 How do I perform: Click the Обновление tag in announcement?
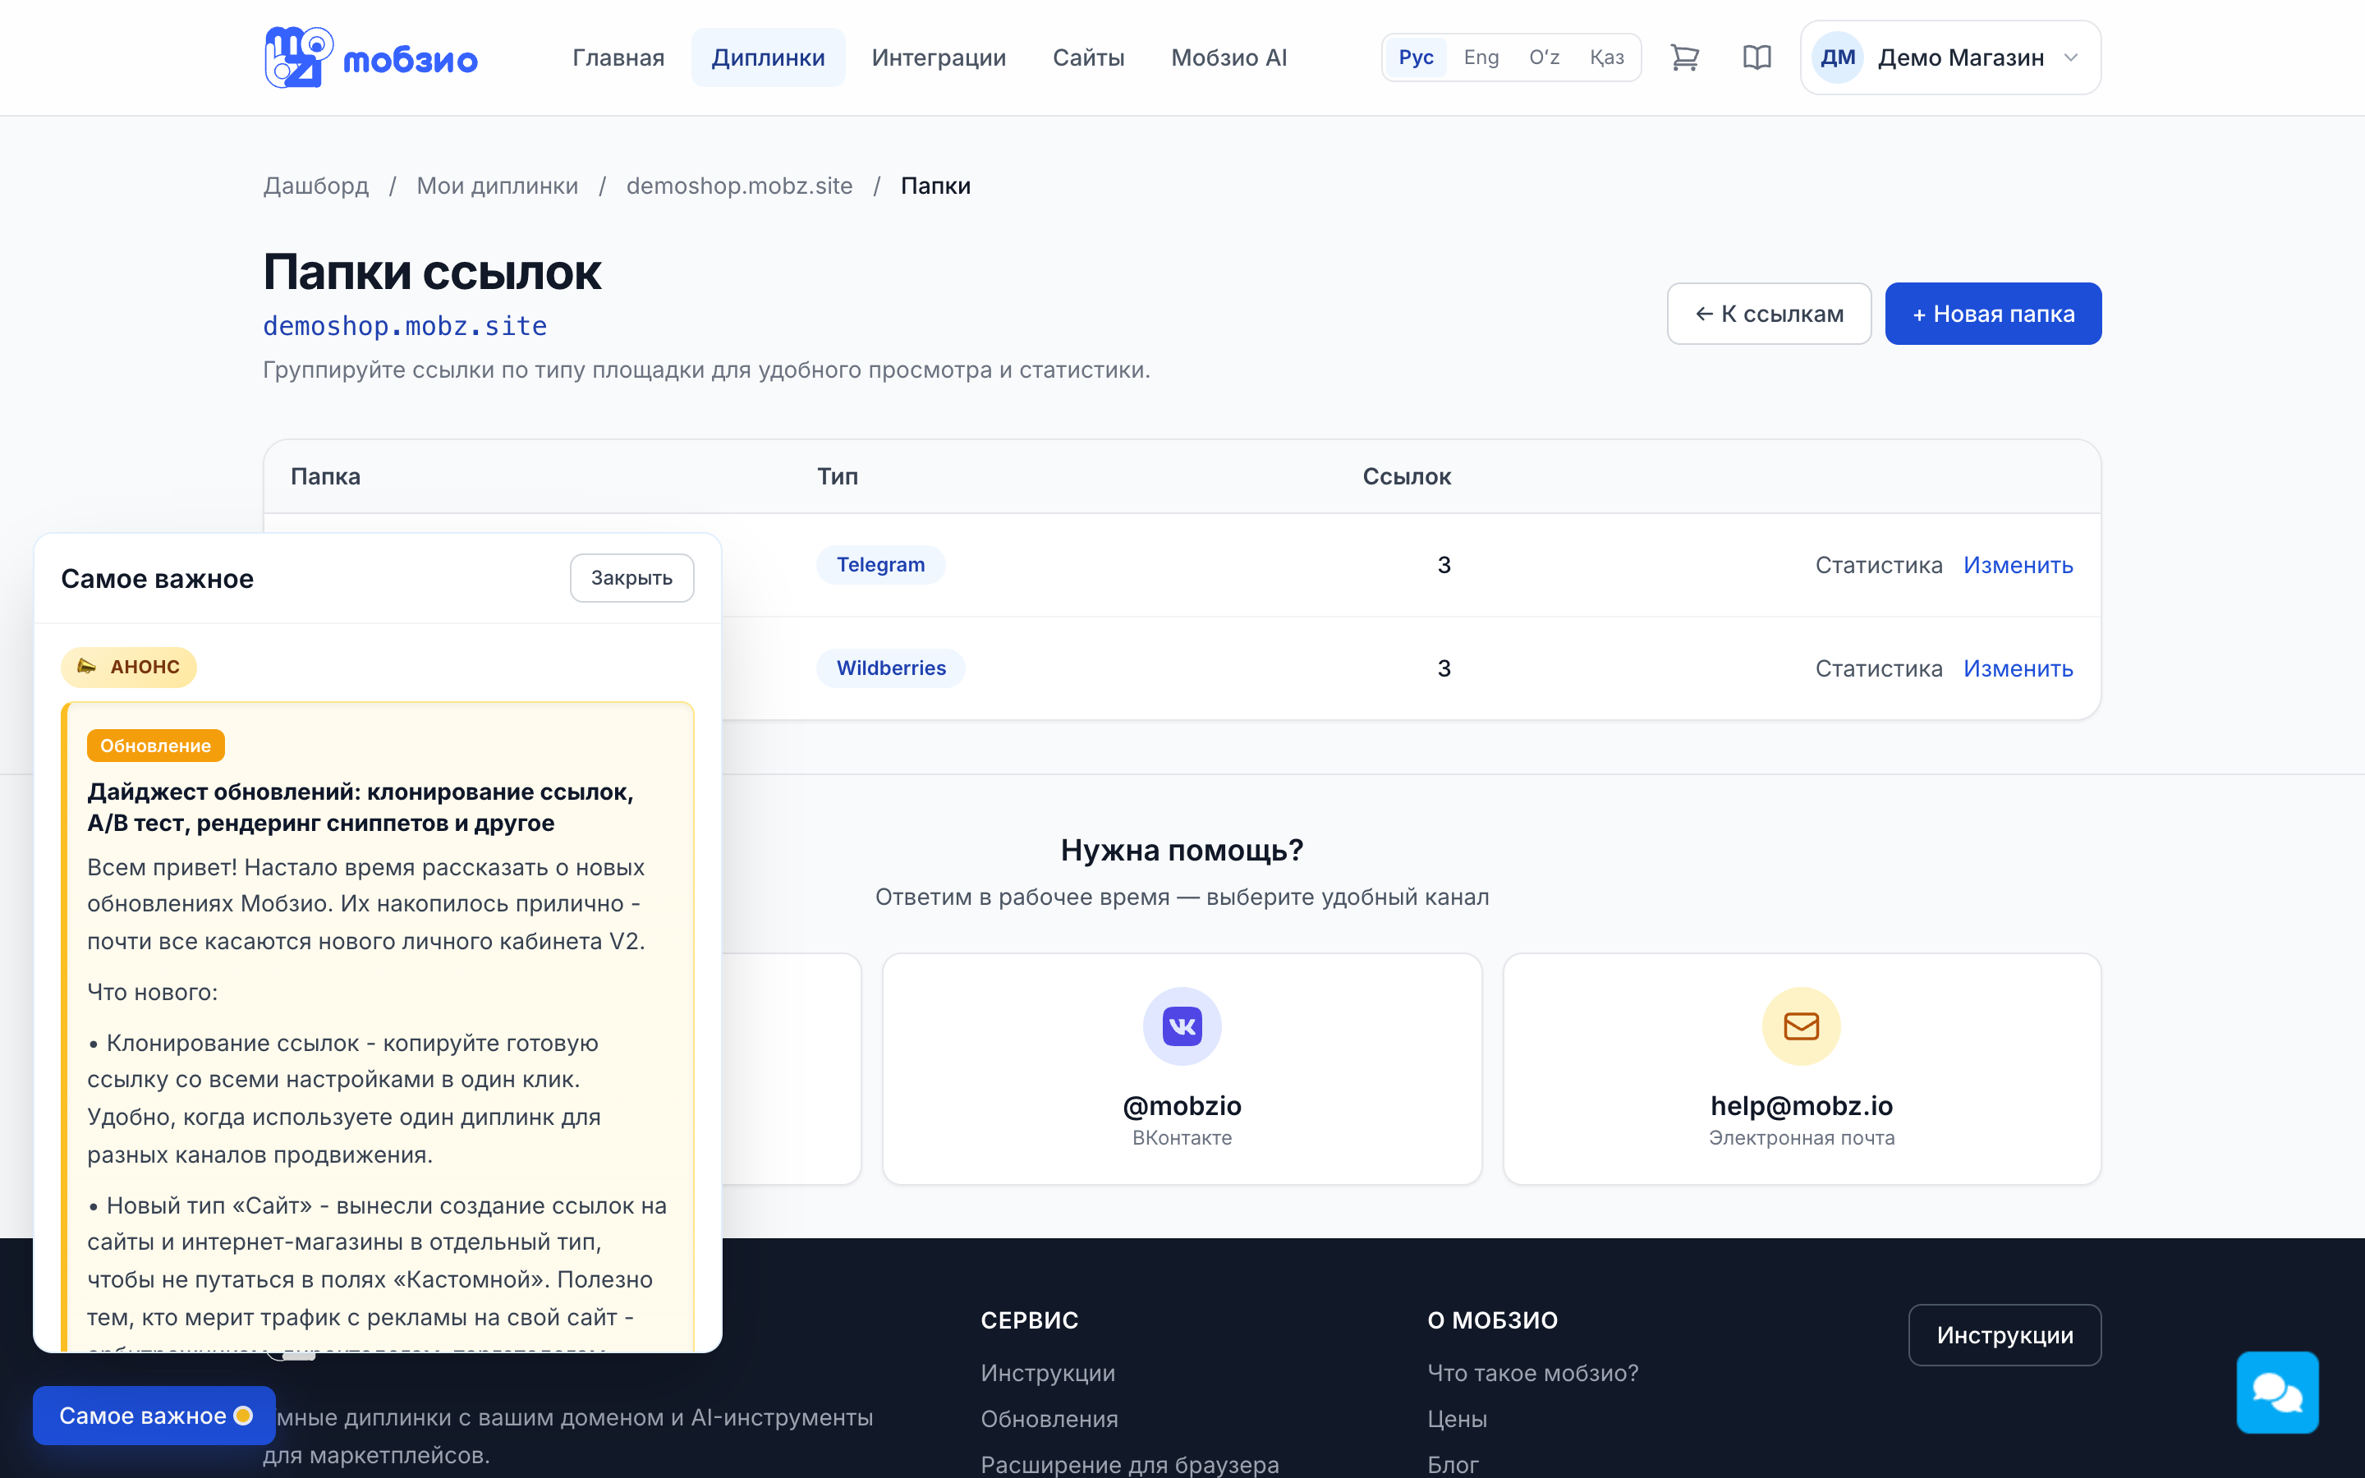coord(155,746)
